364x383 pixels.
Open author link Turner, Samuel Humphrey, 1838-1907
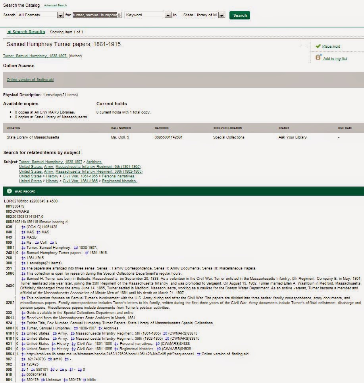[x=35, y=56]
